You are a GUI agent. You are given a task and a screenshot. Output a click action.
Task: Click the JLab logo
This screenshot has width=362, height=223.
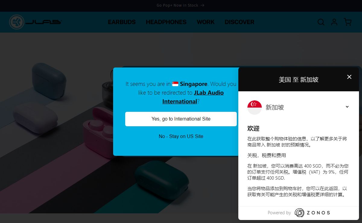[35, 22]
